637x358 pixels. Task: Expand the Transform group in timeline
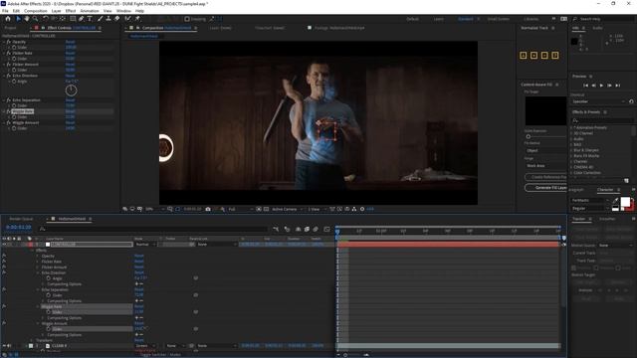pyautogui.click(x=32, y=340)
